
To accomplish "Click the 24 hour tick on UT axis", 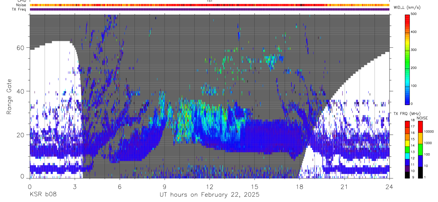I will [x=389, y=186].
